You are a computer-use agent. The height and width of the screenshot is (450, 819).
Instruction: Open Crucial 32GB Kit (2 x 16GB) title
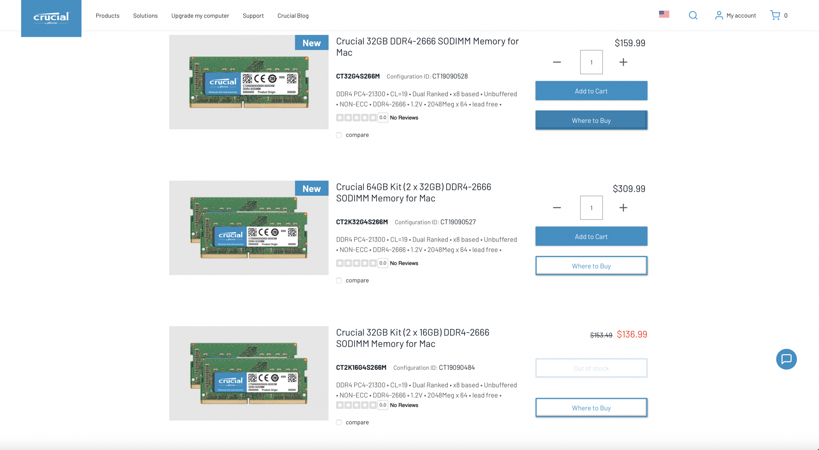pyautogui.click(x=413, y=338)
